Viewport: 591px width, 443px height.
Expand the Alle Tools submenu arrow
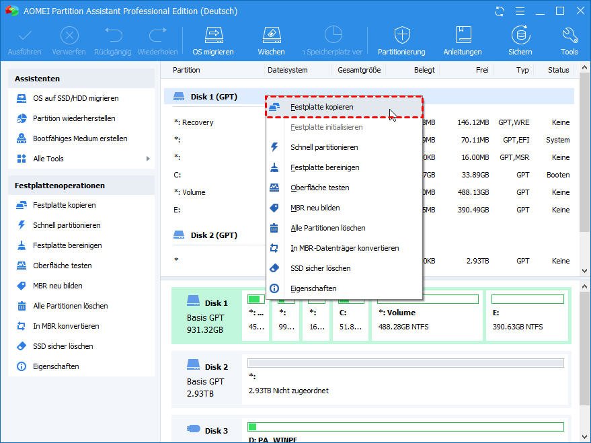(148, 159)
